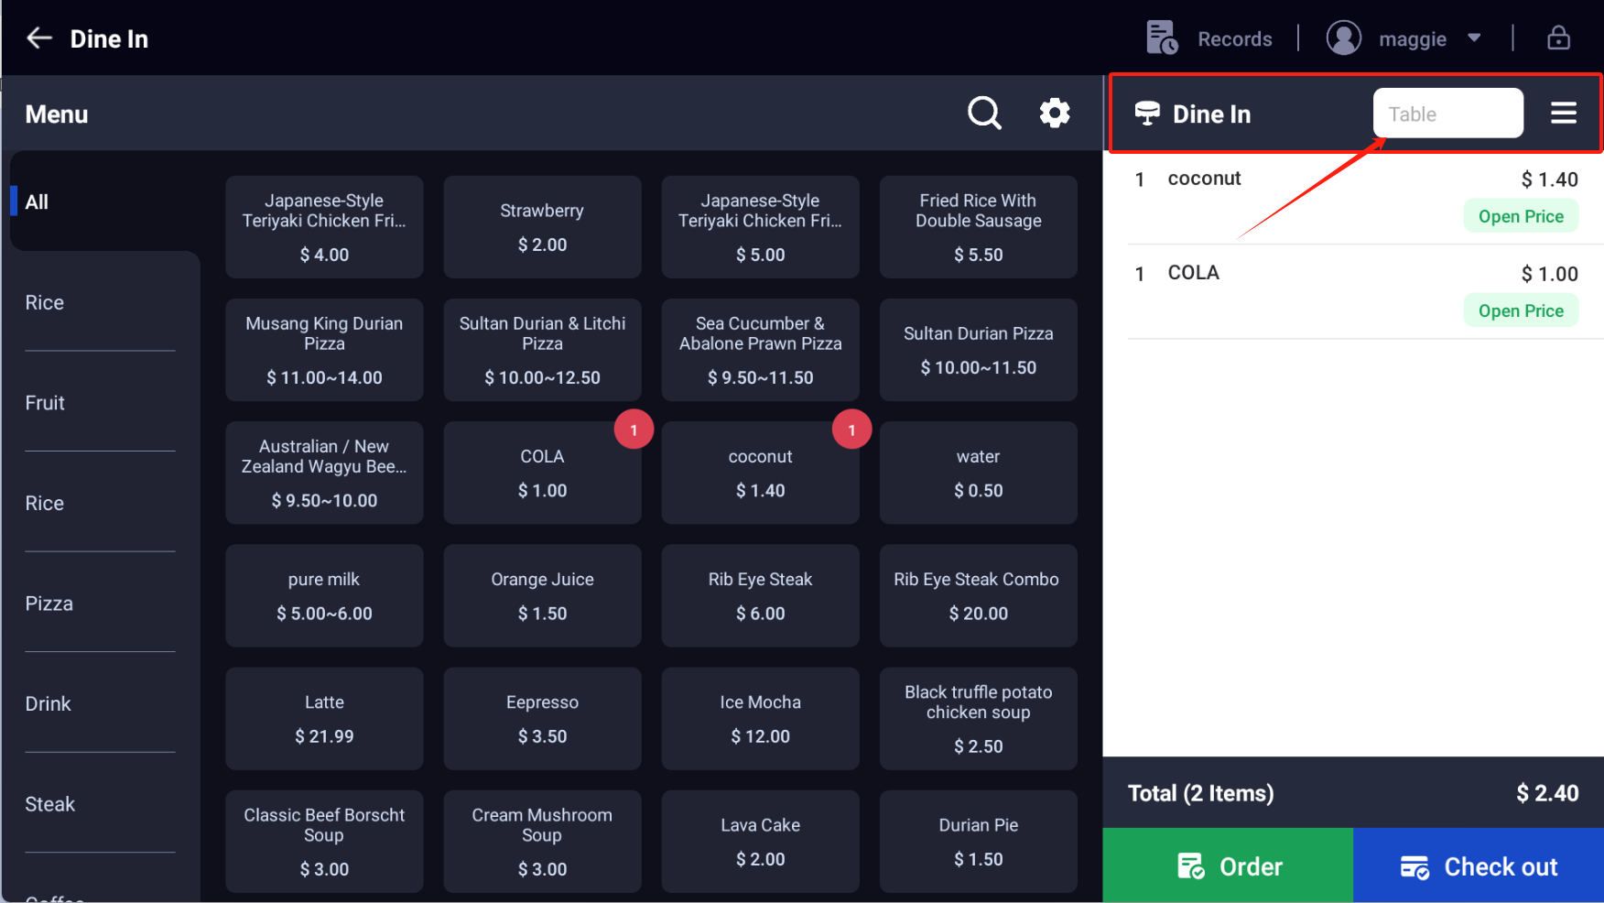Expand the maggie account dropdown arrow
This screenshot has height=903, width=1604.
1475,38
